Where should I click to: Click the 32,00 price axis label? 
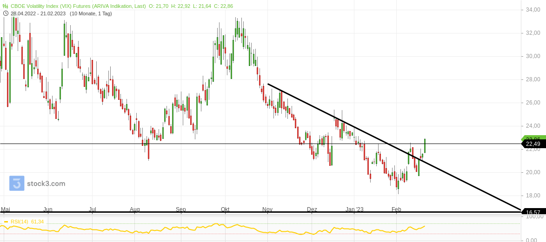tap(533, 33)
